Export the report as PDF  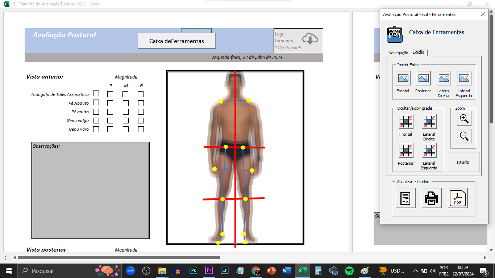pyautogui.click(x=458, y=198)
